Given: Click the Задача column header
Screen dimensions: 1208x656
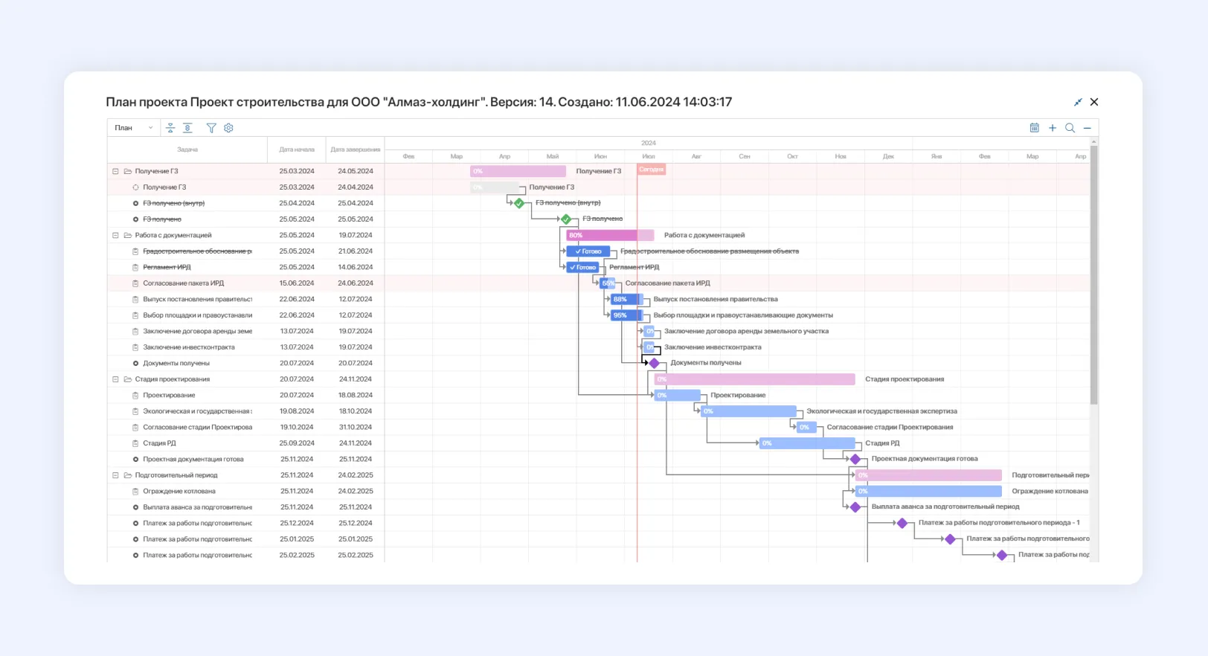Looking at the screenshot, I should [187, 149].
